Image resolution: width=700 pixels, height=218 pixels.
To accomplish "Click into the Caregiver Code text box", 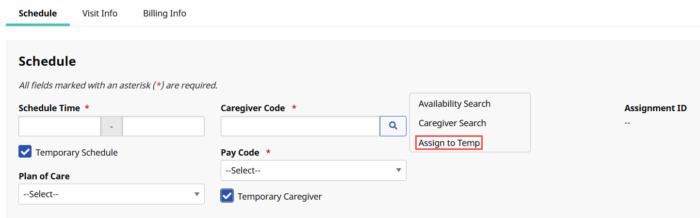I will coord(300,126).
